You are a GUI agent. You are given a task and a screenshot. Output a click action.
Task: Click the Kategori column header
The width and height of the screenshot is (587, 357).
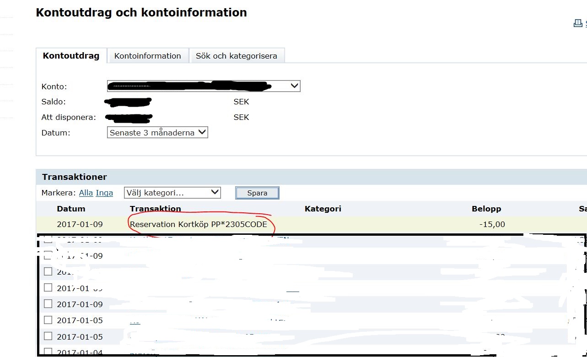323,209
